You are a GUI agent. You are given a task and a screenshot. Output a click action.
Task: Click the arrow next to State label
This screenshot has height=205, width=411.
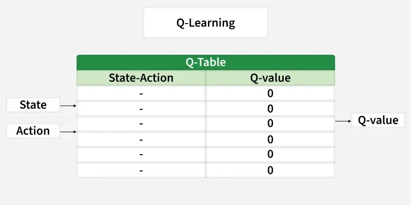tap(68, 106)
